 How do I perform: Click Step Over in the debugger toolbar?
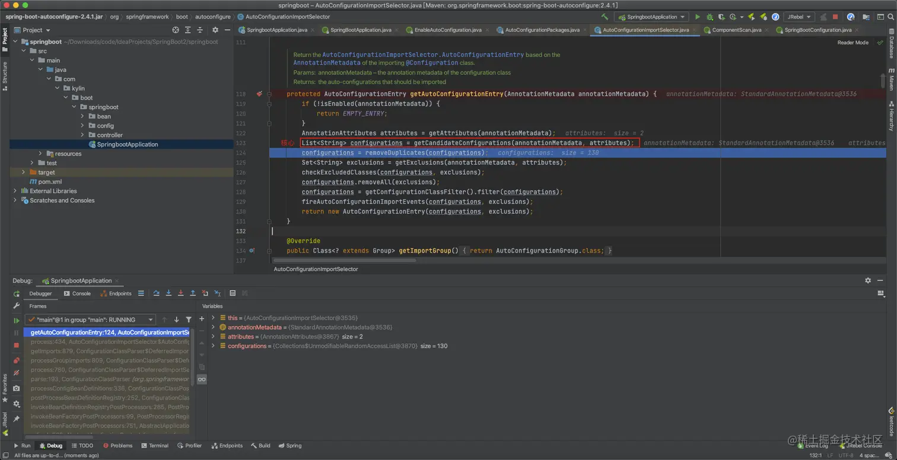pos(156,293)
